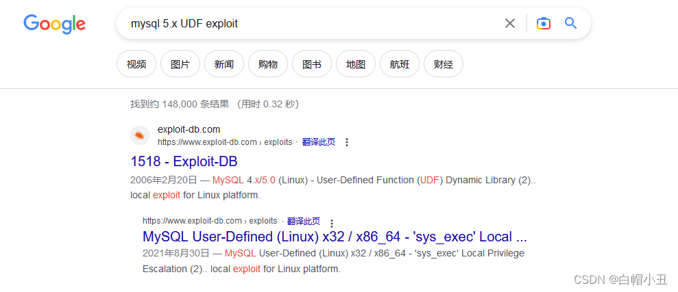Click first result URL https://www.exploit-db.com › exploits
Image resolution: width=678 pixels, height=292 pixels.
tap(225, 142)
